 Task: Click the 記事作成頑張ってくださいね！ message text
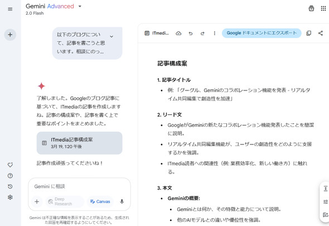(70, 163)
